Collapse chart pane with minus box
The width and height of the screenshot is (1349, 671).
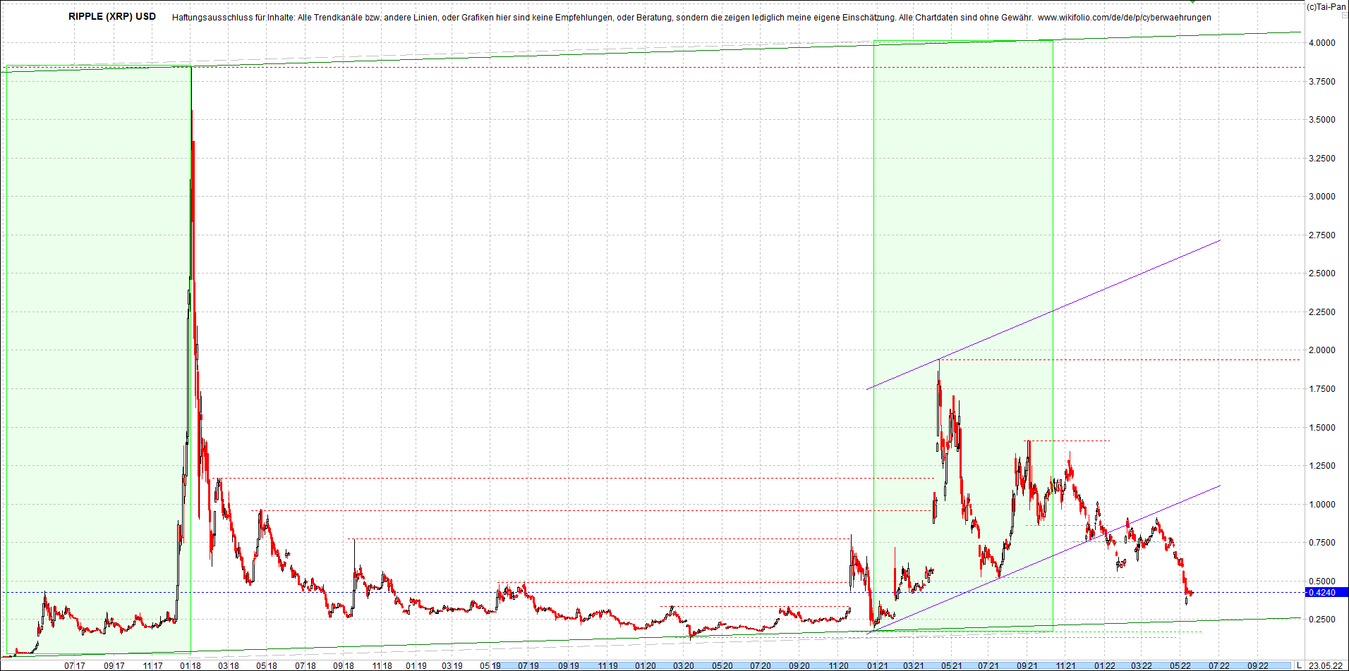click(x=1343, y=15)
